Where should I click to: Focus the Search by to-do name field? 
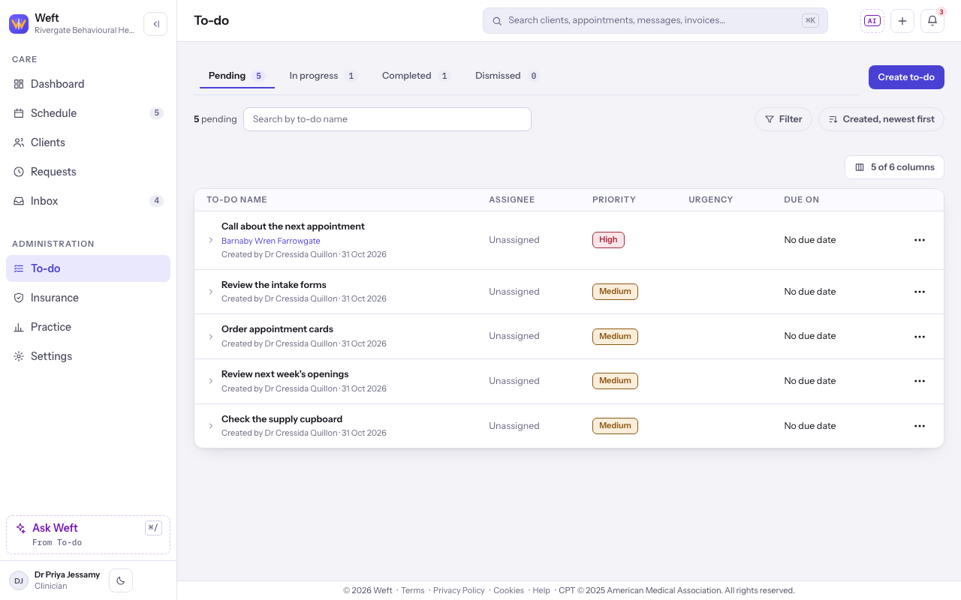tap(387, 119)
